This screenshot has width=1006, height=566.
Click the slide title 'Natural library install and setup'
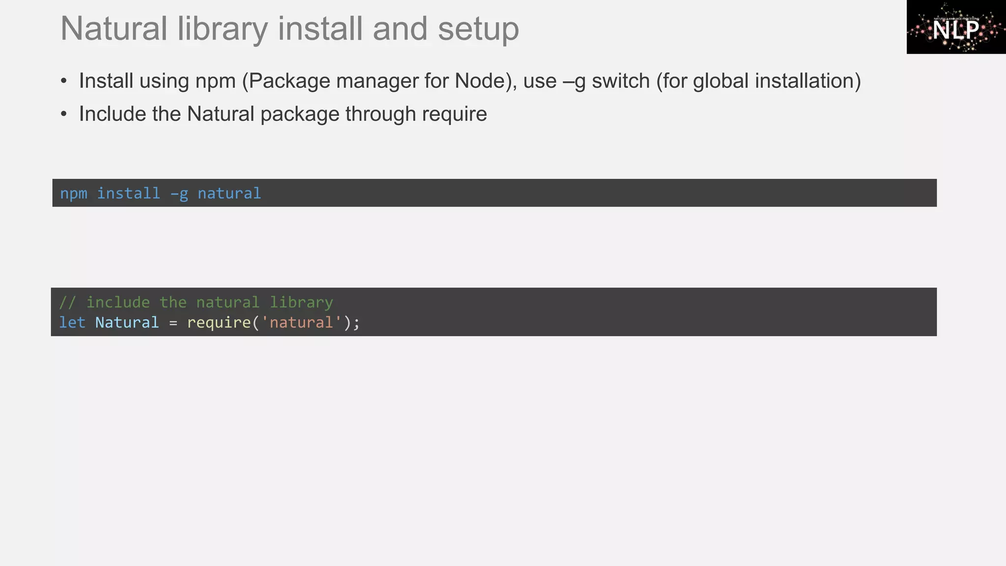click(289, 28)
